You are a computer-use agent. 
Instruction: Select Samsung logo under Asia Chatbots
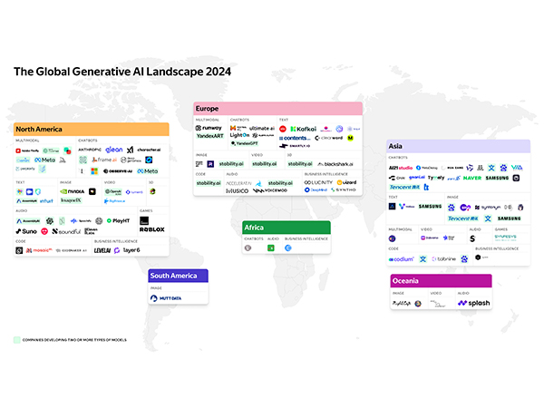coord(497,178)
